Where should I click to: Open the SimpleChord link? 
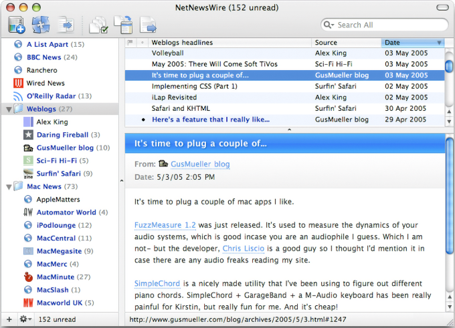point(157,283)
